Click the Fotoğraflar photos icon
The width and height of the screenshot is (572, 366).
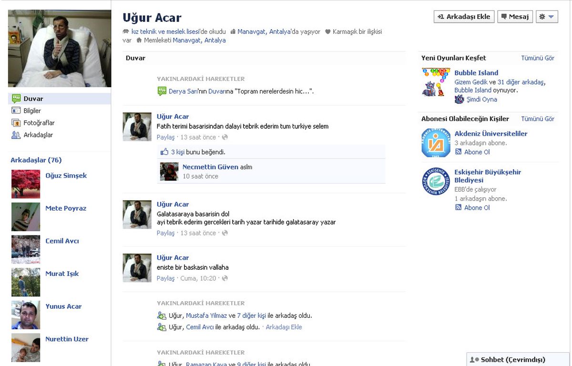(16, 123)
